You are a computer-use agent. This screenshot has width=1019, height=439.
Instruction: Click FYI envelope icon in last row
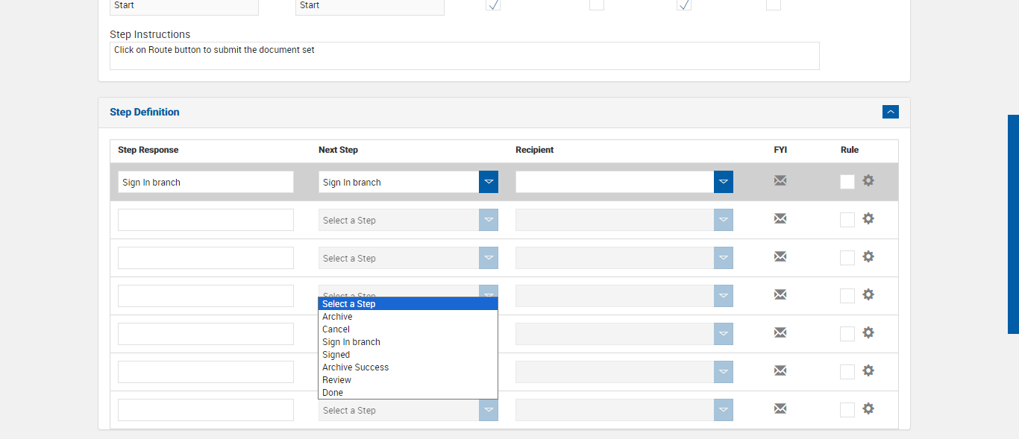pos(780,408)
